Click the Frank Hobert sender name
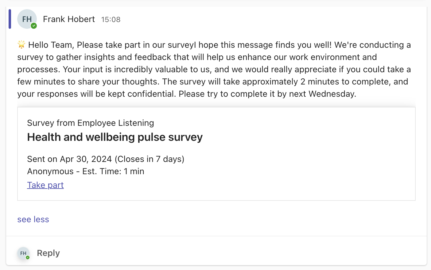 pos(69,19)
